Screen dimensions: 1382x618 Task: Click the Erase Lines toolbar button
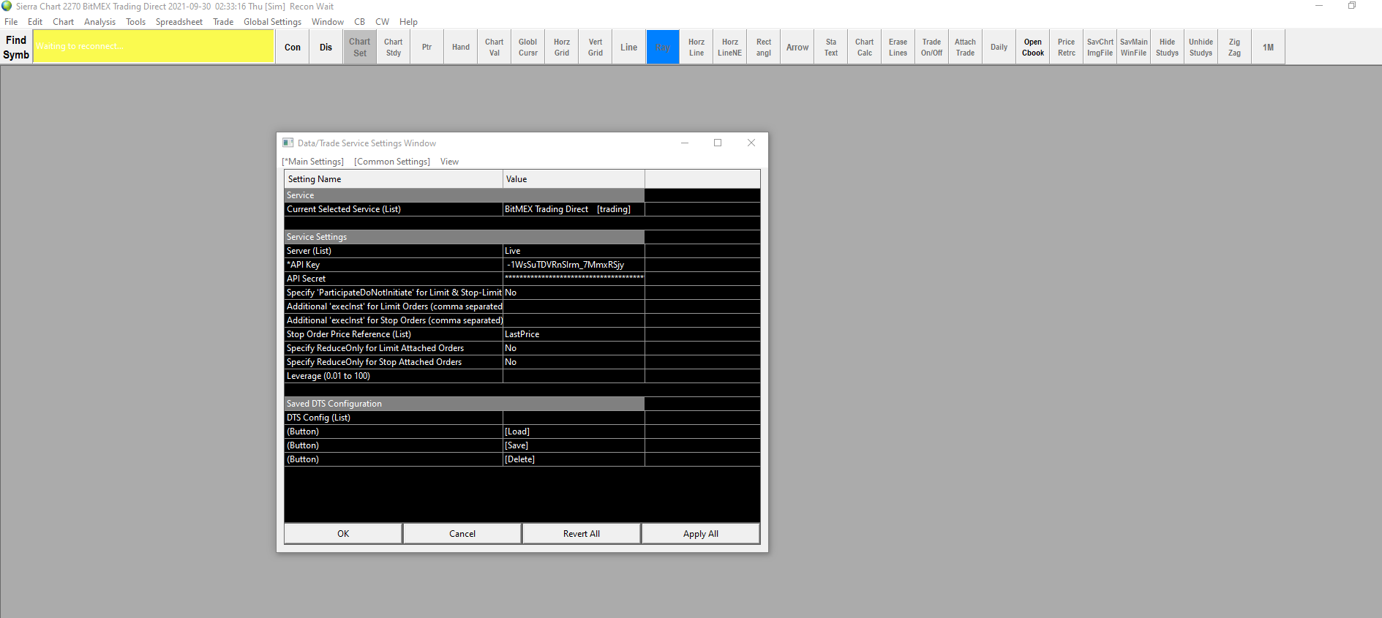898,47
